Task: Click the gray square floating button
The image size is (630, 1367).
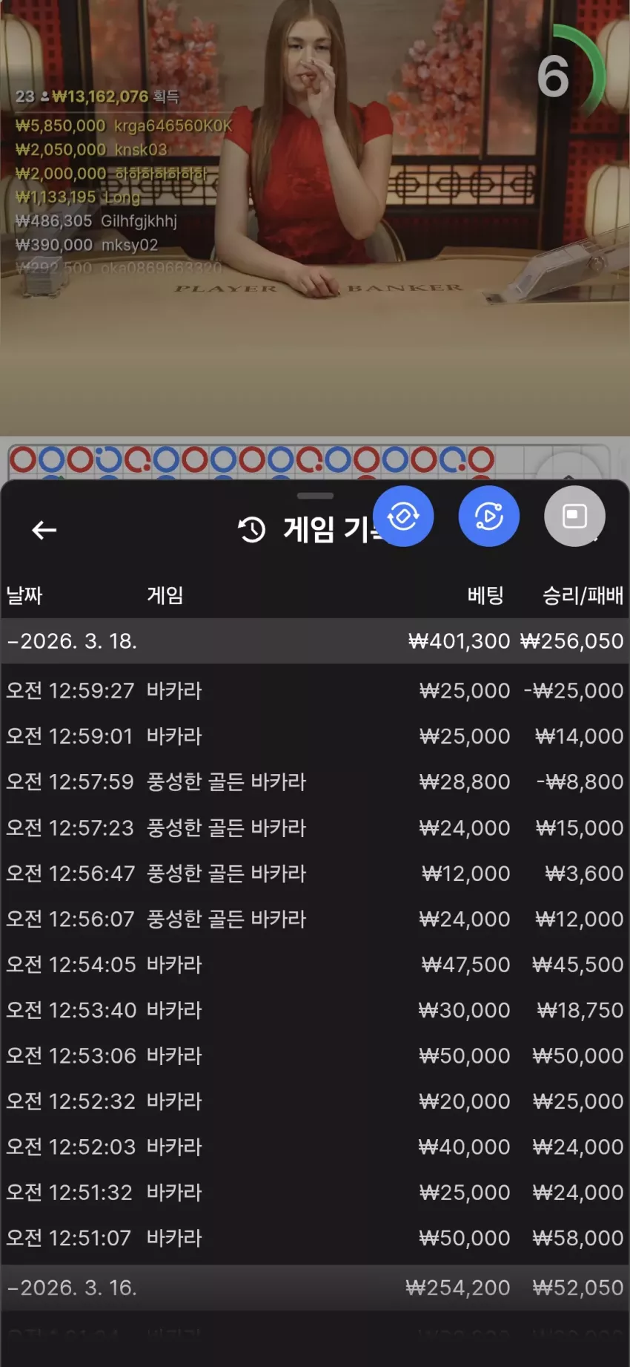Action: pyautogui.click(x=575, y=517)
